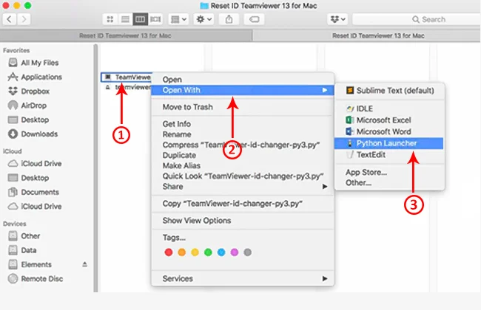Select the TeamViewer .py file
Image resolution: width=481 pixels, height=310 pixels.
[x=127, y=77]
